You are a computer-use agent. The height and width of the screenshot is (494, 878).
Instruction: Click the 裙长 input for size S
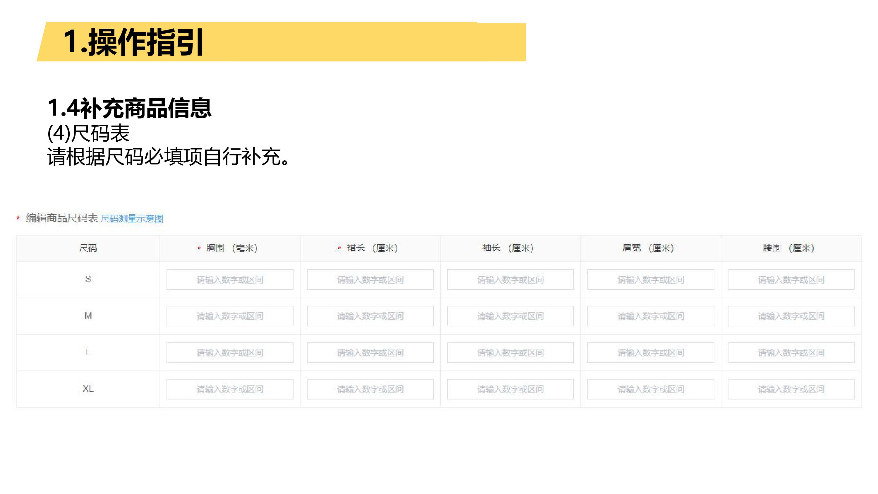point(370,279)
